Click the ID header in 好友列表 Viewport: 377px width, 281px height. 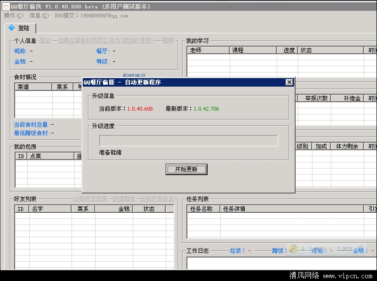click(22, 209)
